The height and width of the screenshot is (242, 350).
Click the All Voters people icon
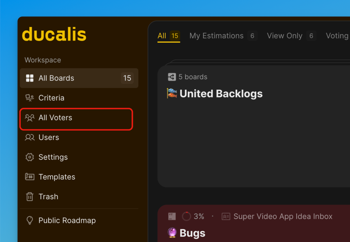click(30, 118)
